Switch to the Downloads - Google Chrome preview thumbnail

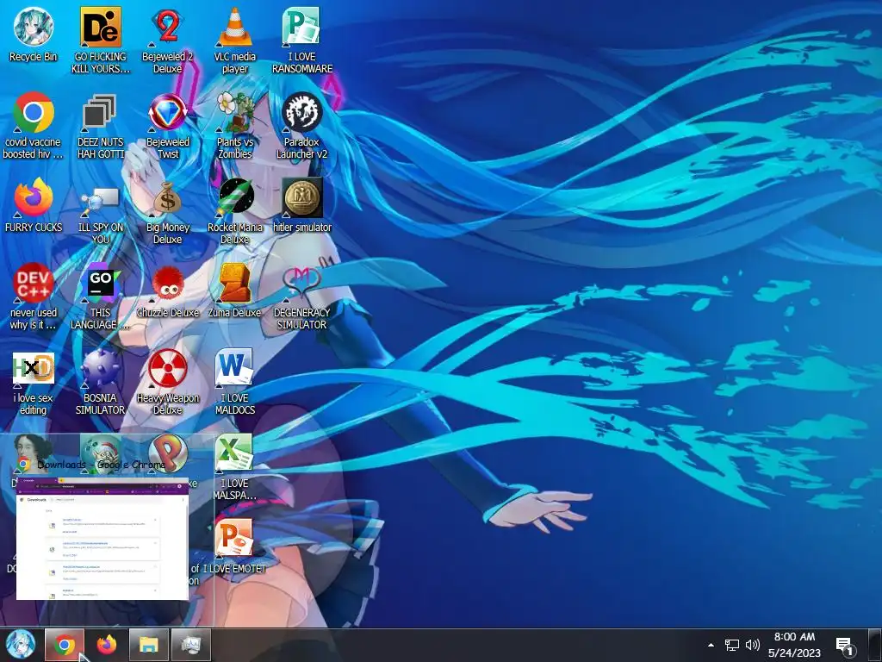[102, 539]
